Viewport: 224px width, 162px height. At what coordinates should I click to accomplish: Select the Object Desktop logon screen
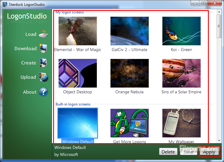coord(77,73)
